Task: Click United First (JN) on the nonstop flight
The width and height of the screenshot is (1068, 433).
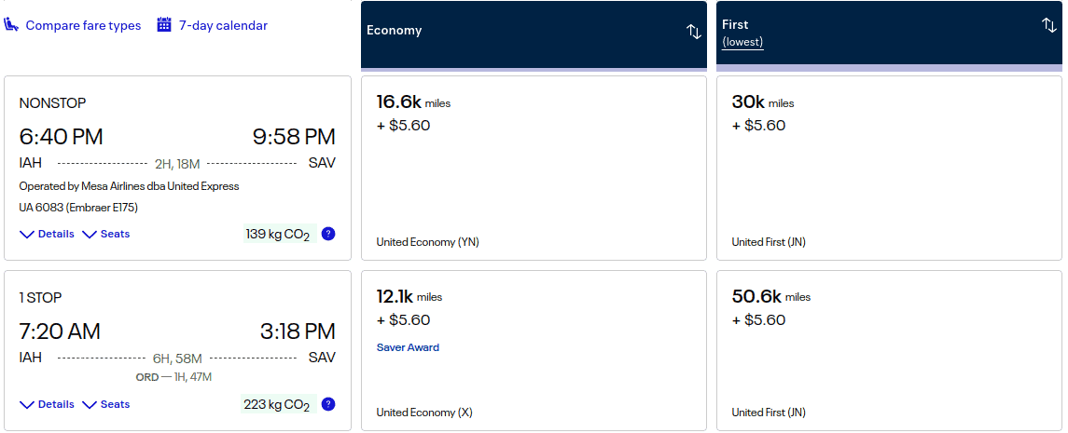Action: [769, 242]
